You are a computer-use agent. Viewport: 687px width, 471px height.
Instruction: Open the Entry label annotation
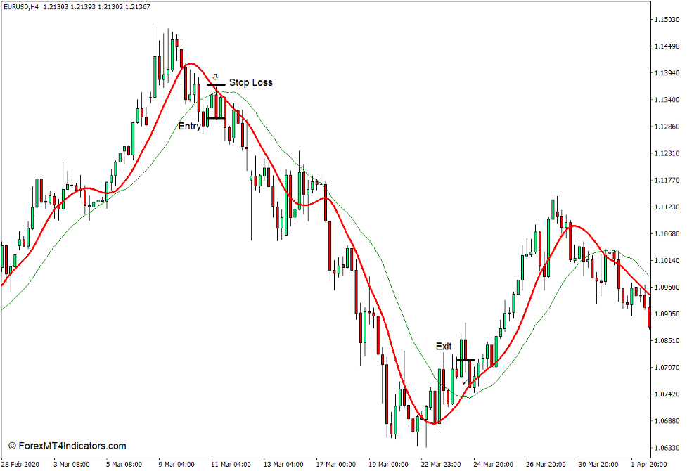189,125
